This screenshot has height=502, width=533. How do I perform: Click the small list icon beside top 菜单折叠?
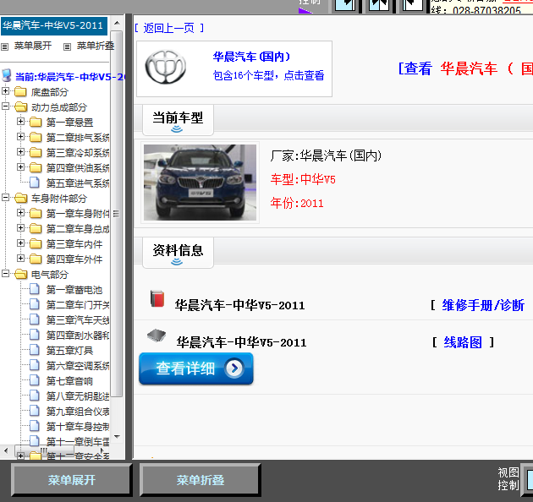68,46
